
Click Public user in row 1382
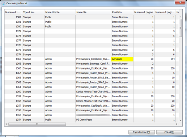[x=48, y=17]
